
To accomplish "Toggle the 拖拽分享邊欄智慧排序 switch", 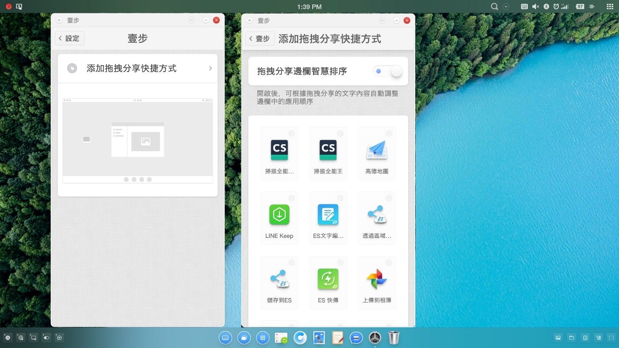I will (x=388, y=71).
